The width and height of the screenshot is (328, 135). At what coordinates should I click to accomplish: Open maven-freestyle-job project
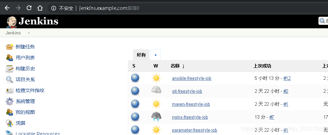coord(191,104)
